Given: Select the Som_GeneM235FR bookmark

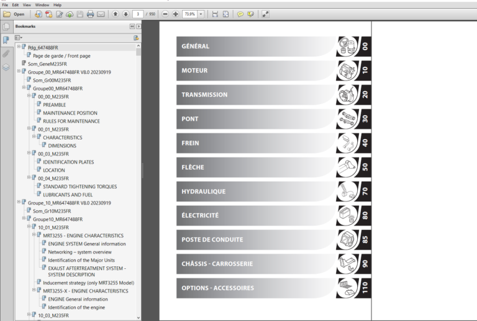Looking at the screenshot, I should [x=47, y=64].
